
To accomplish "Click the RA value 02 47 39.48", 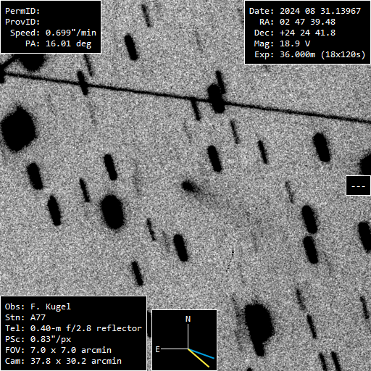I will tap(307, 22).
